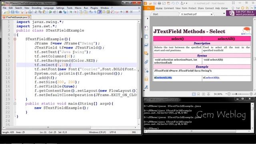The width and height of the screenshot is (256, 144).
Task: Open the Comments panel icon in Foxit sidebar
Action: [146, 53]
